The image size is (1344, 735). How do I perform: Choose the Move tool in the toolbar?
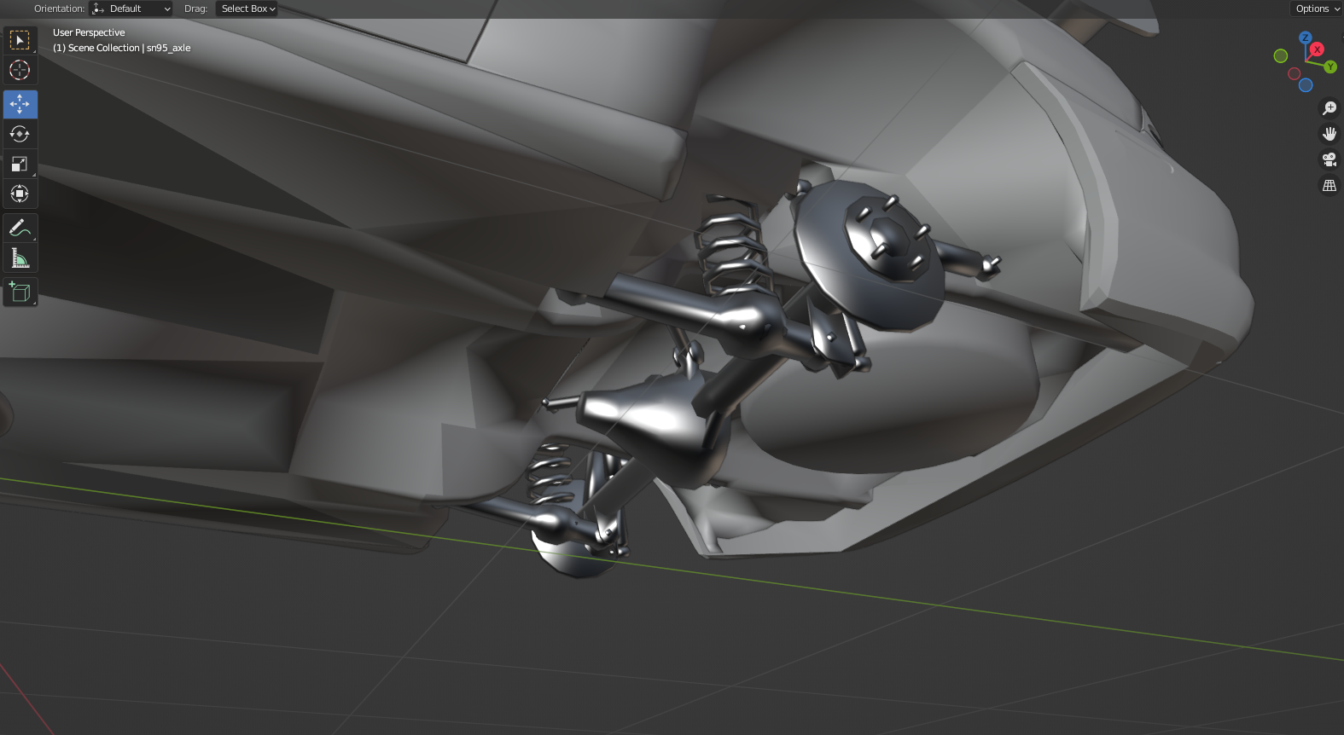[x=20, y=104]
